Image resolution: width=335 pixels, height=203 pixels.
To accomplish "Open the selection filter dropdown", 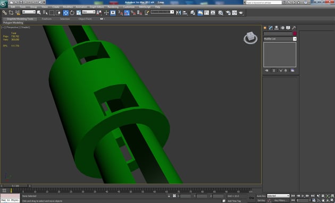I will 29,12.
